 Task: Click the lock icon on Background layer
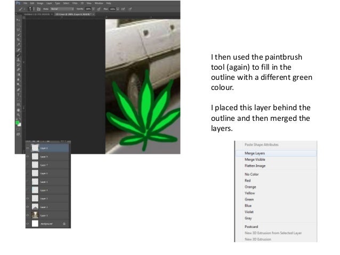[x=64, y=224]
